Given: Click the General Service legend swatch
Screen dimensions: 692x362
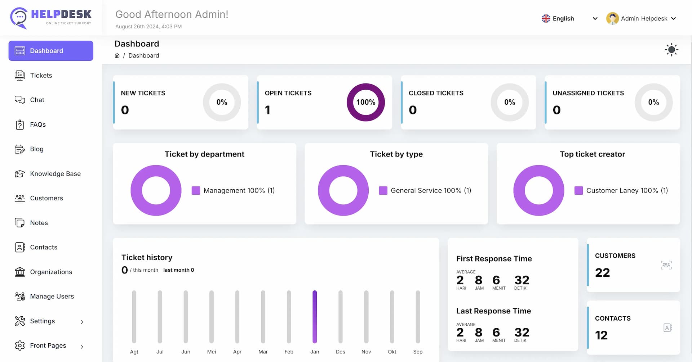Looking at the screenshot, I should tap(383, 190).
